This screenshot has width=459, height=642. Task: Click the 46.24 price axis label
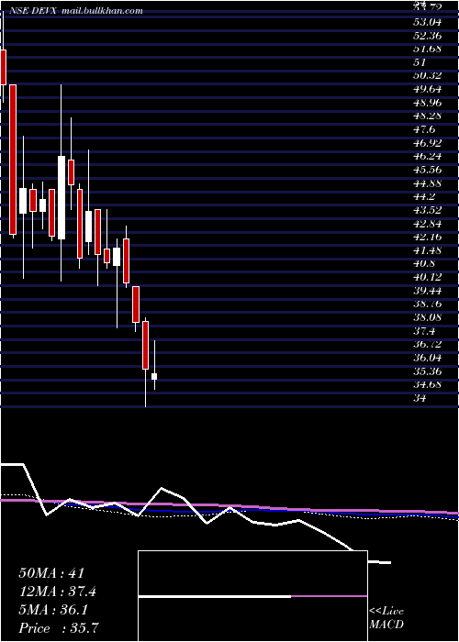tap(426, 156)
